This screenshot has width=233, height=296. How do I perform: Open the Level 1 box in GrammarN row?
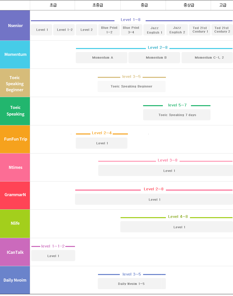click(154, 199)
